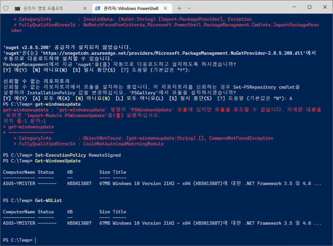Click the [N] 아니요(N) option in the repository prompt

[x=93, y=98]
